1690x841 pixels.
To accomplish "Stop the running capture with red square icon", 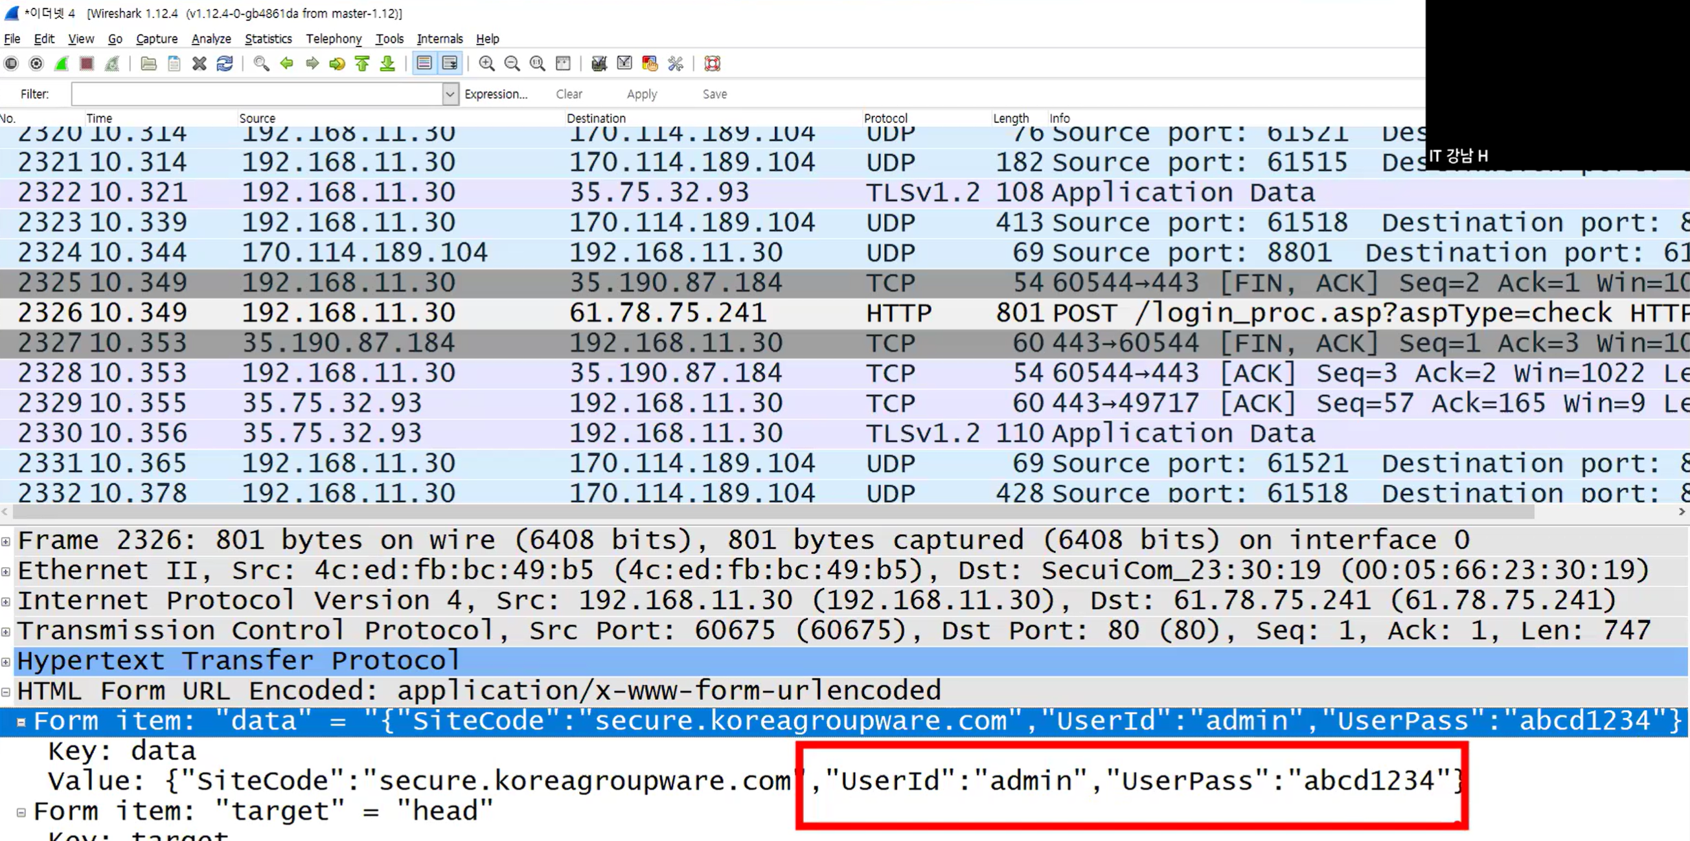I will [x=87, y=63].
